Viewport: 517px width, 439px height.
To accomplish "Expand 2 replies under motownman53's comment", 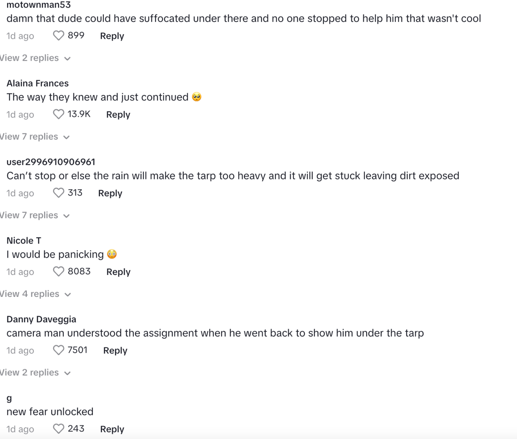I will 35,58.
